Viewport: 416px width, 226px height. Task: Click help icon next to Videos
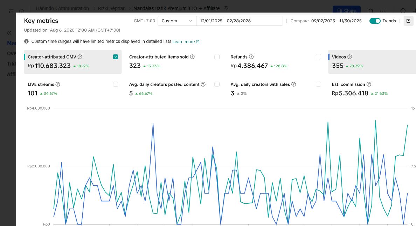[x=350, y=57]
